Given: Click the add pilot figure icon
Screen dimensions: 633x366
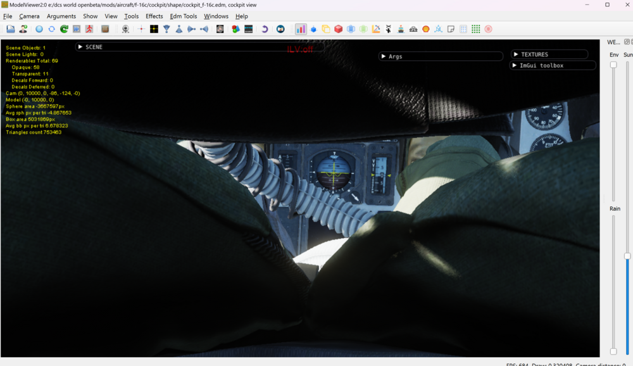Looking at the screenshot, I should pyautogui.click(x=23, y=29).
